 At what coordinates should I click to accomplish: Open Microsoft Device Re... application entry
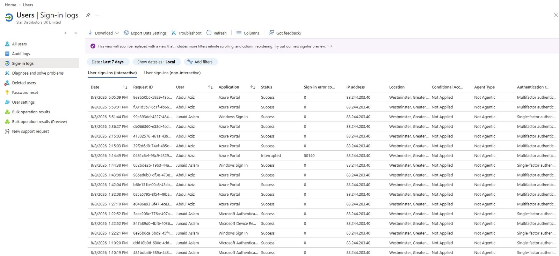pos(237,224)
